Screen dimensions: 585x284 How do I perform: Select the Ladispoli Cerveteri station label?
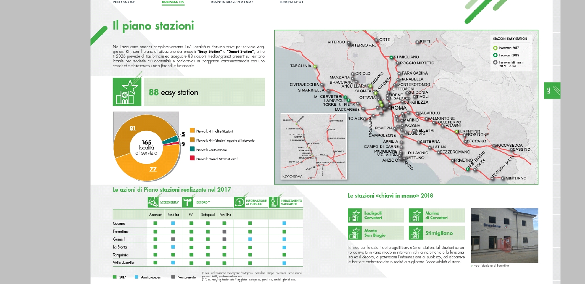(x=373, y=215)
